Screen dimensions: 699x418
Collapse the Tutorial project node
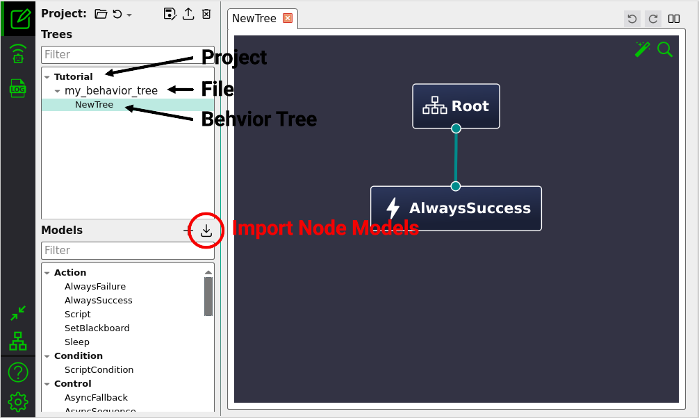click(47, 77)
